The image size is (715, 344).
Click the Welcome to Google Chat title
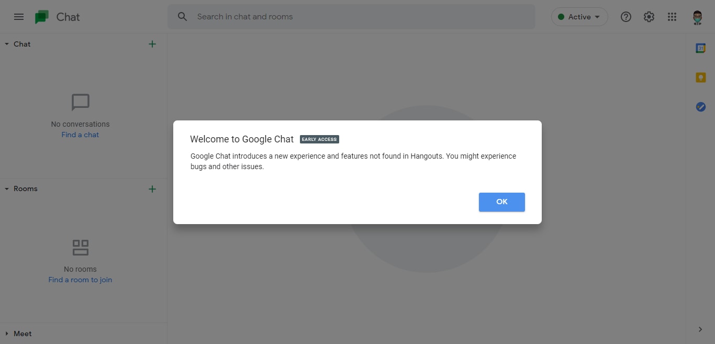(242, 139)
